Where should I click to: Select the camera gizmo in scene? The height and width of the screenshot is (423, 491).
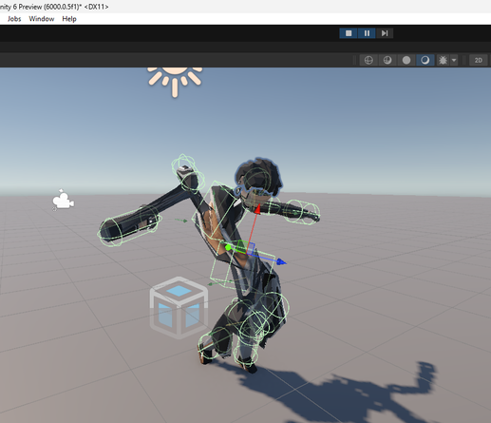click(x=63, y=200)
